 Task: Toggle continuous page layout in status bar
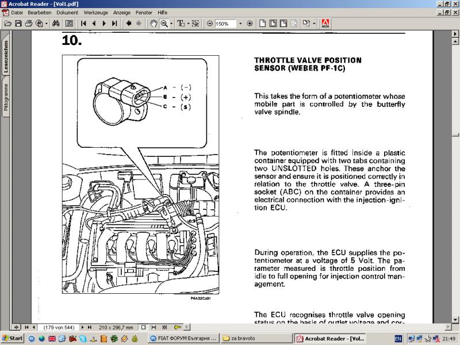pos(155,327)
